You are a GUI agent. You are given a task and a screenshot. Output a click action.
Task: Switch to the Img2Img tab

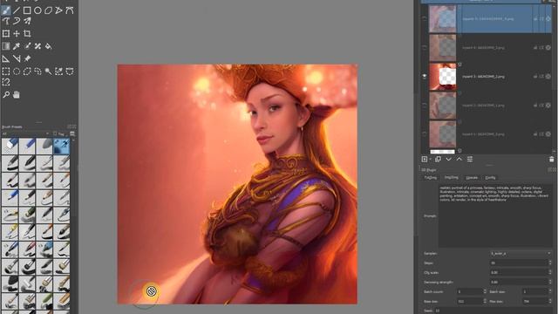point(452,177)
